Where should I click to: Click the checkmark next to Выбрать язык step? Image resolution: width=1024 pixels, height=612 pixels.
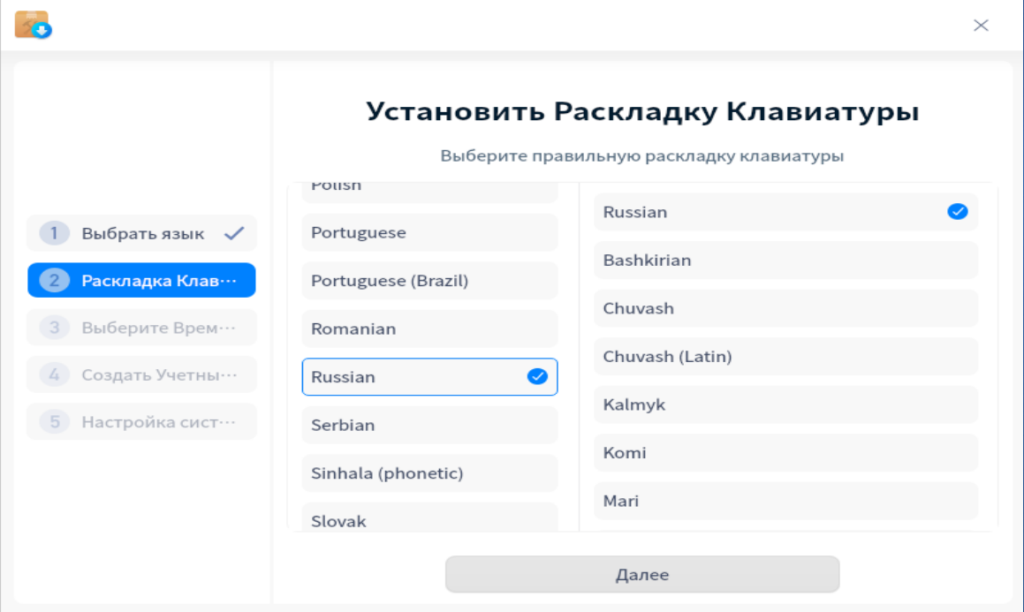pyautogui.click(x=234, y=234)
